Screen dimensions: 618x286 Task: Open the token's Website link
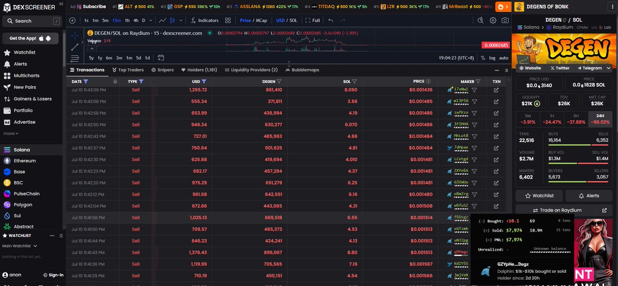[x=530, y=68]
